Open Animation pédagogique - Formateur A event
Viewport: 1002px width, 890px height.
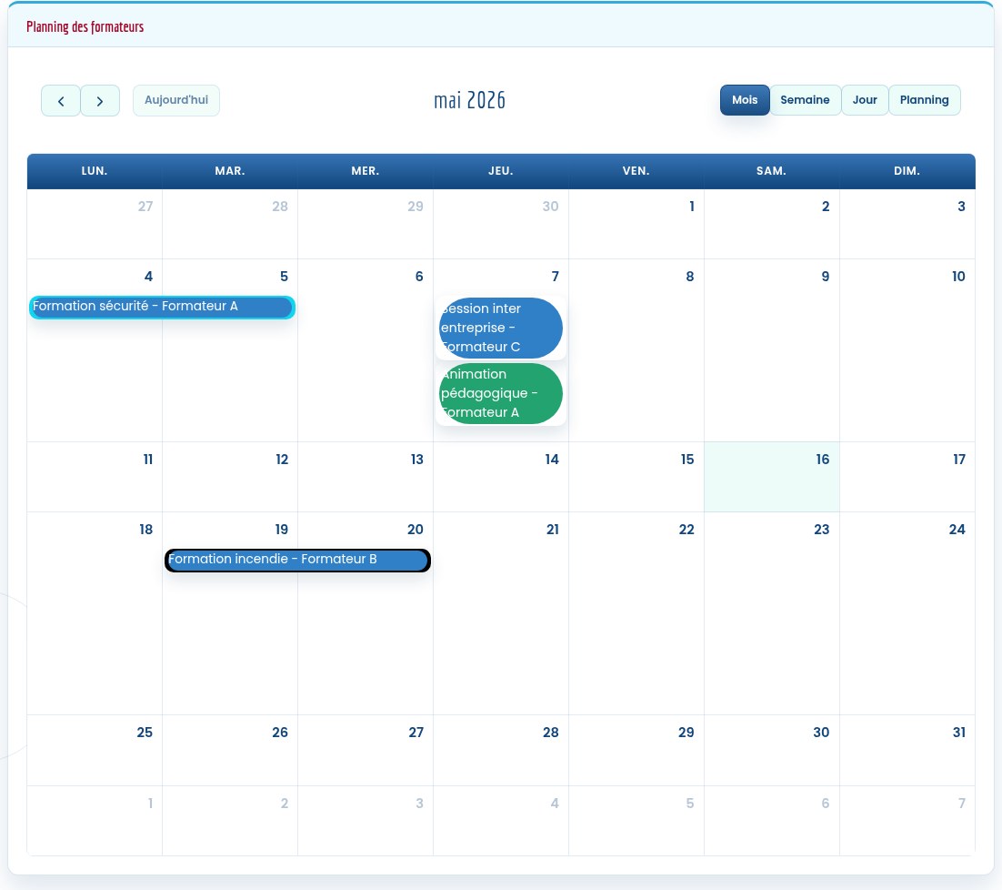pos(501,393)
